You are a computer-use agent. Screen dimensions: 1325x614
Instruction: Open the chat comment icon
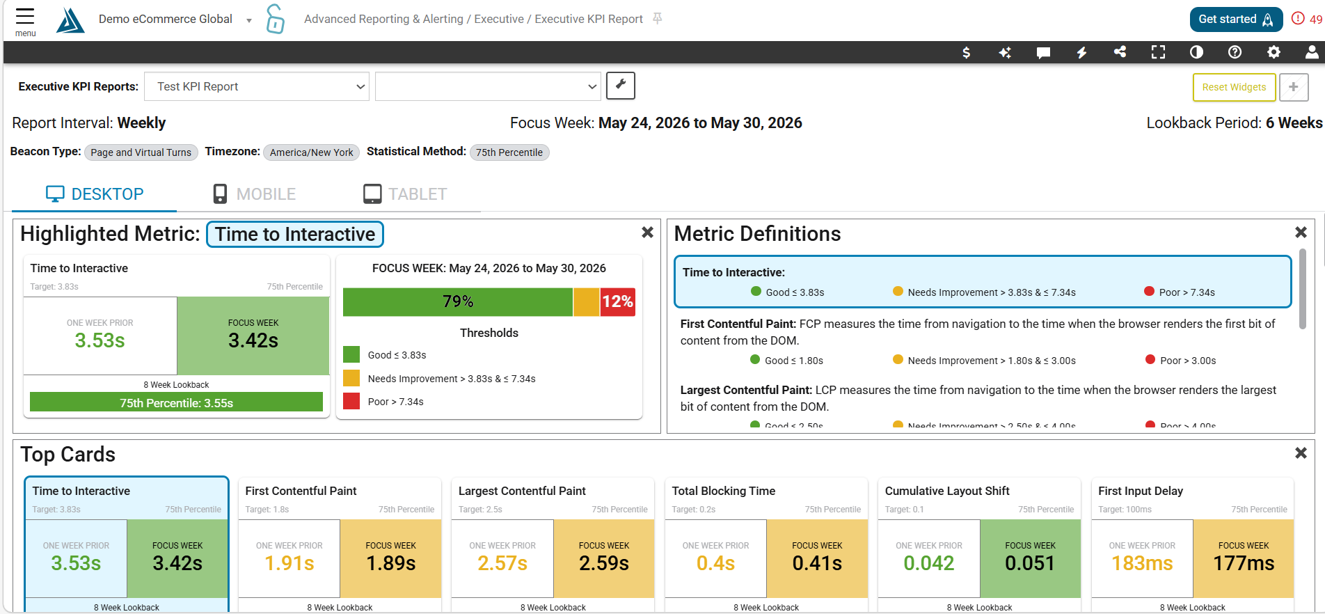1043,52
